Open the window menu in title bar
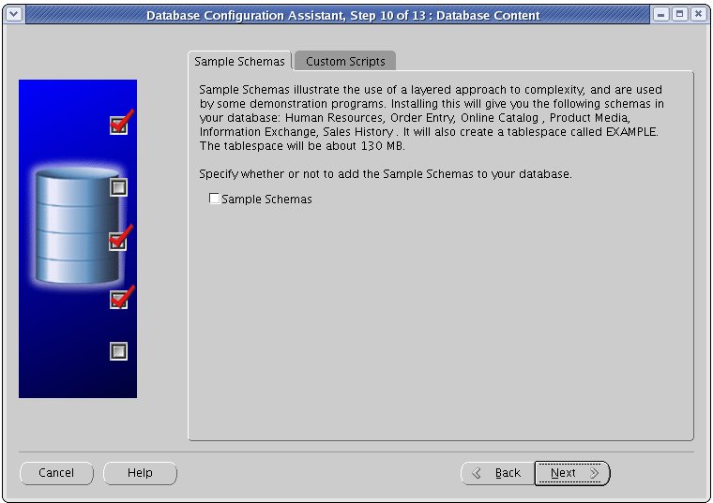This screenshot has height=503, width=713. coord(13,15)
